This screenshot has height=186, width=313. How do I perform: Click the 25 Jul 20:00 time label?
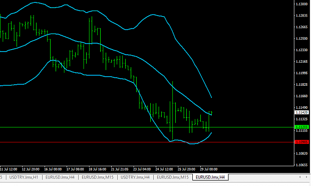[x=186, y=169]
